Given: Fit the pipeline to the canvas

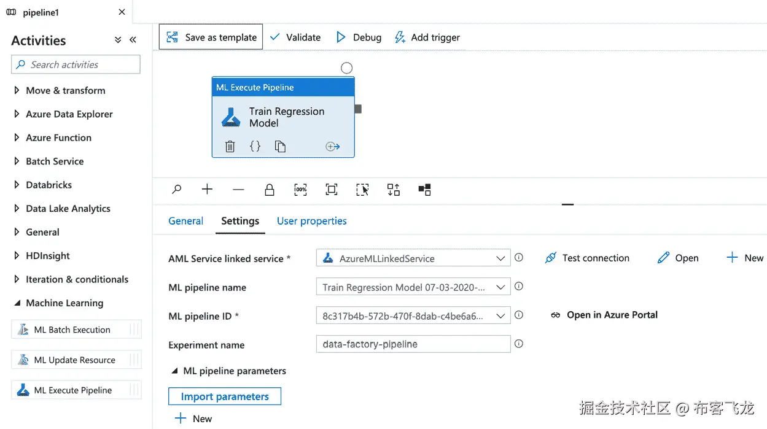Looking at the screenshot, I should (x=331, y=190).
